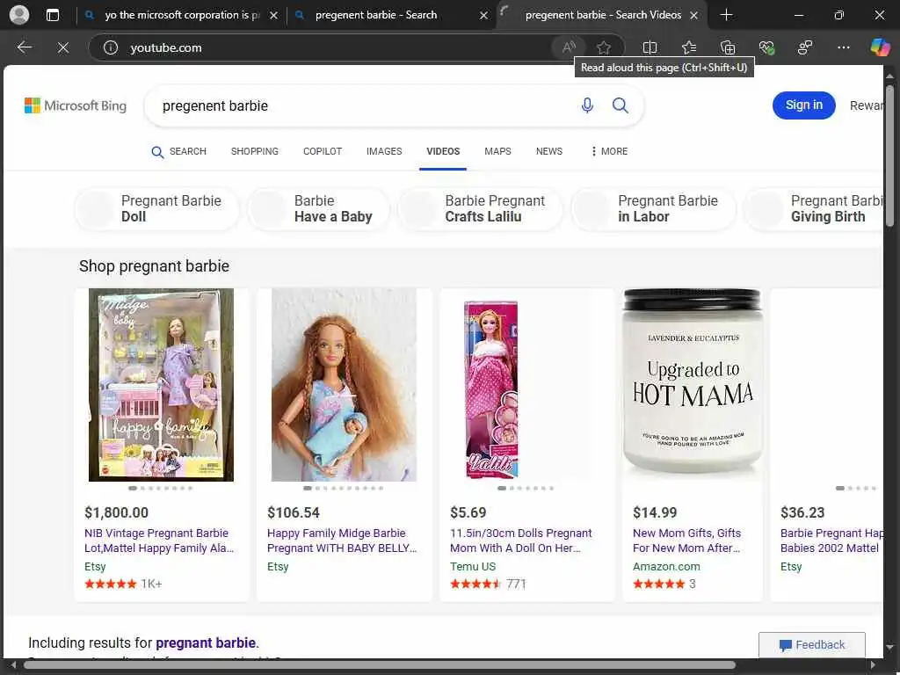This screenshot has width=900, height=675.
Task: Open a new tab with the plus button
Action: pos(726,15)
